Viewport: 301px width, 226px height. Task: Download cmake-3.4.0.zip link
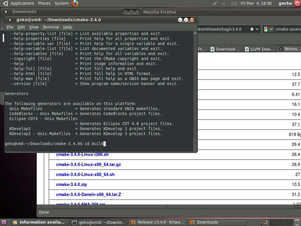click(x=71, y=185)
